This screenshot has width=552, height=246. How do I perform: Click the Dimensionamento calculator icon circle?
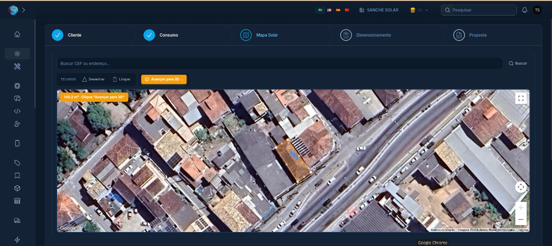click(346, 35)
